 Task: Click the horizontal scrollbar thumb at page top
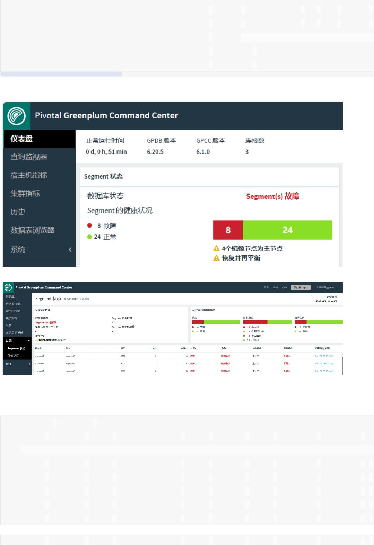[x=61, y=74]
